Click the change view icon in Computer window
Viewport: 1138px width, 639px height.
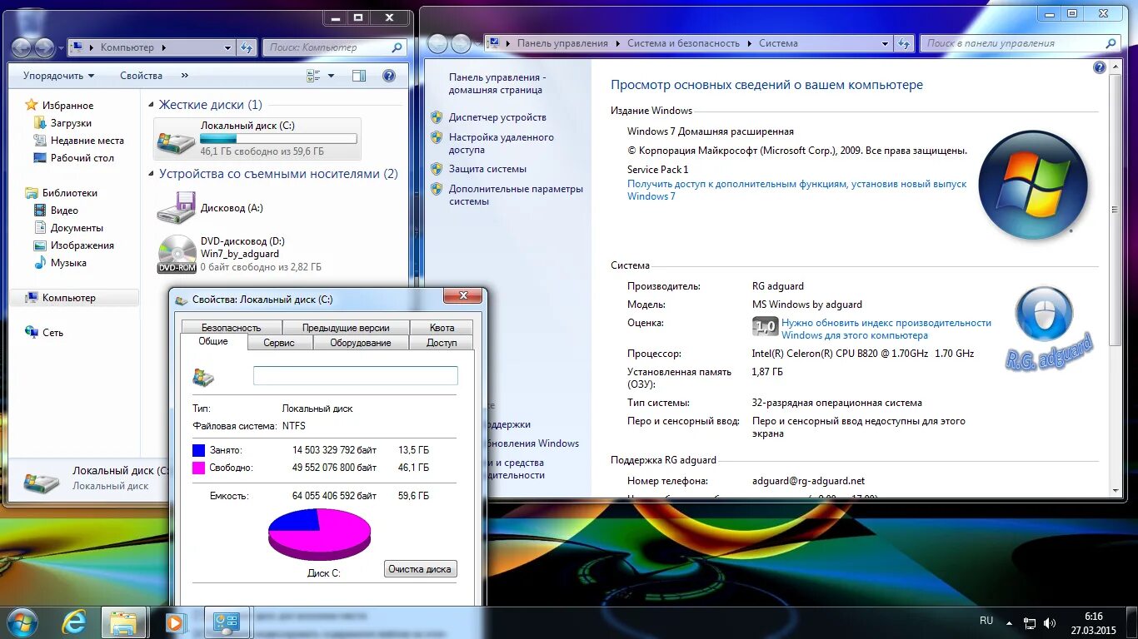tap(314, 76)
